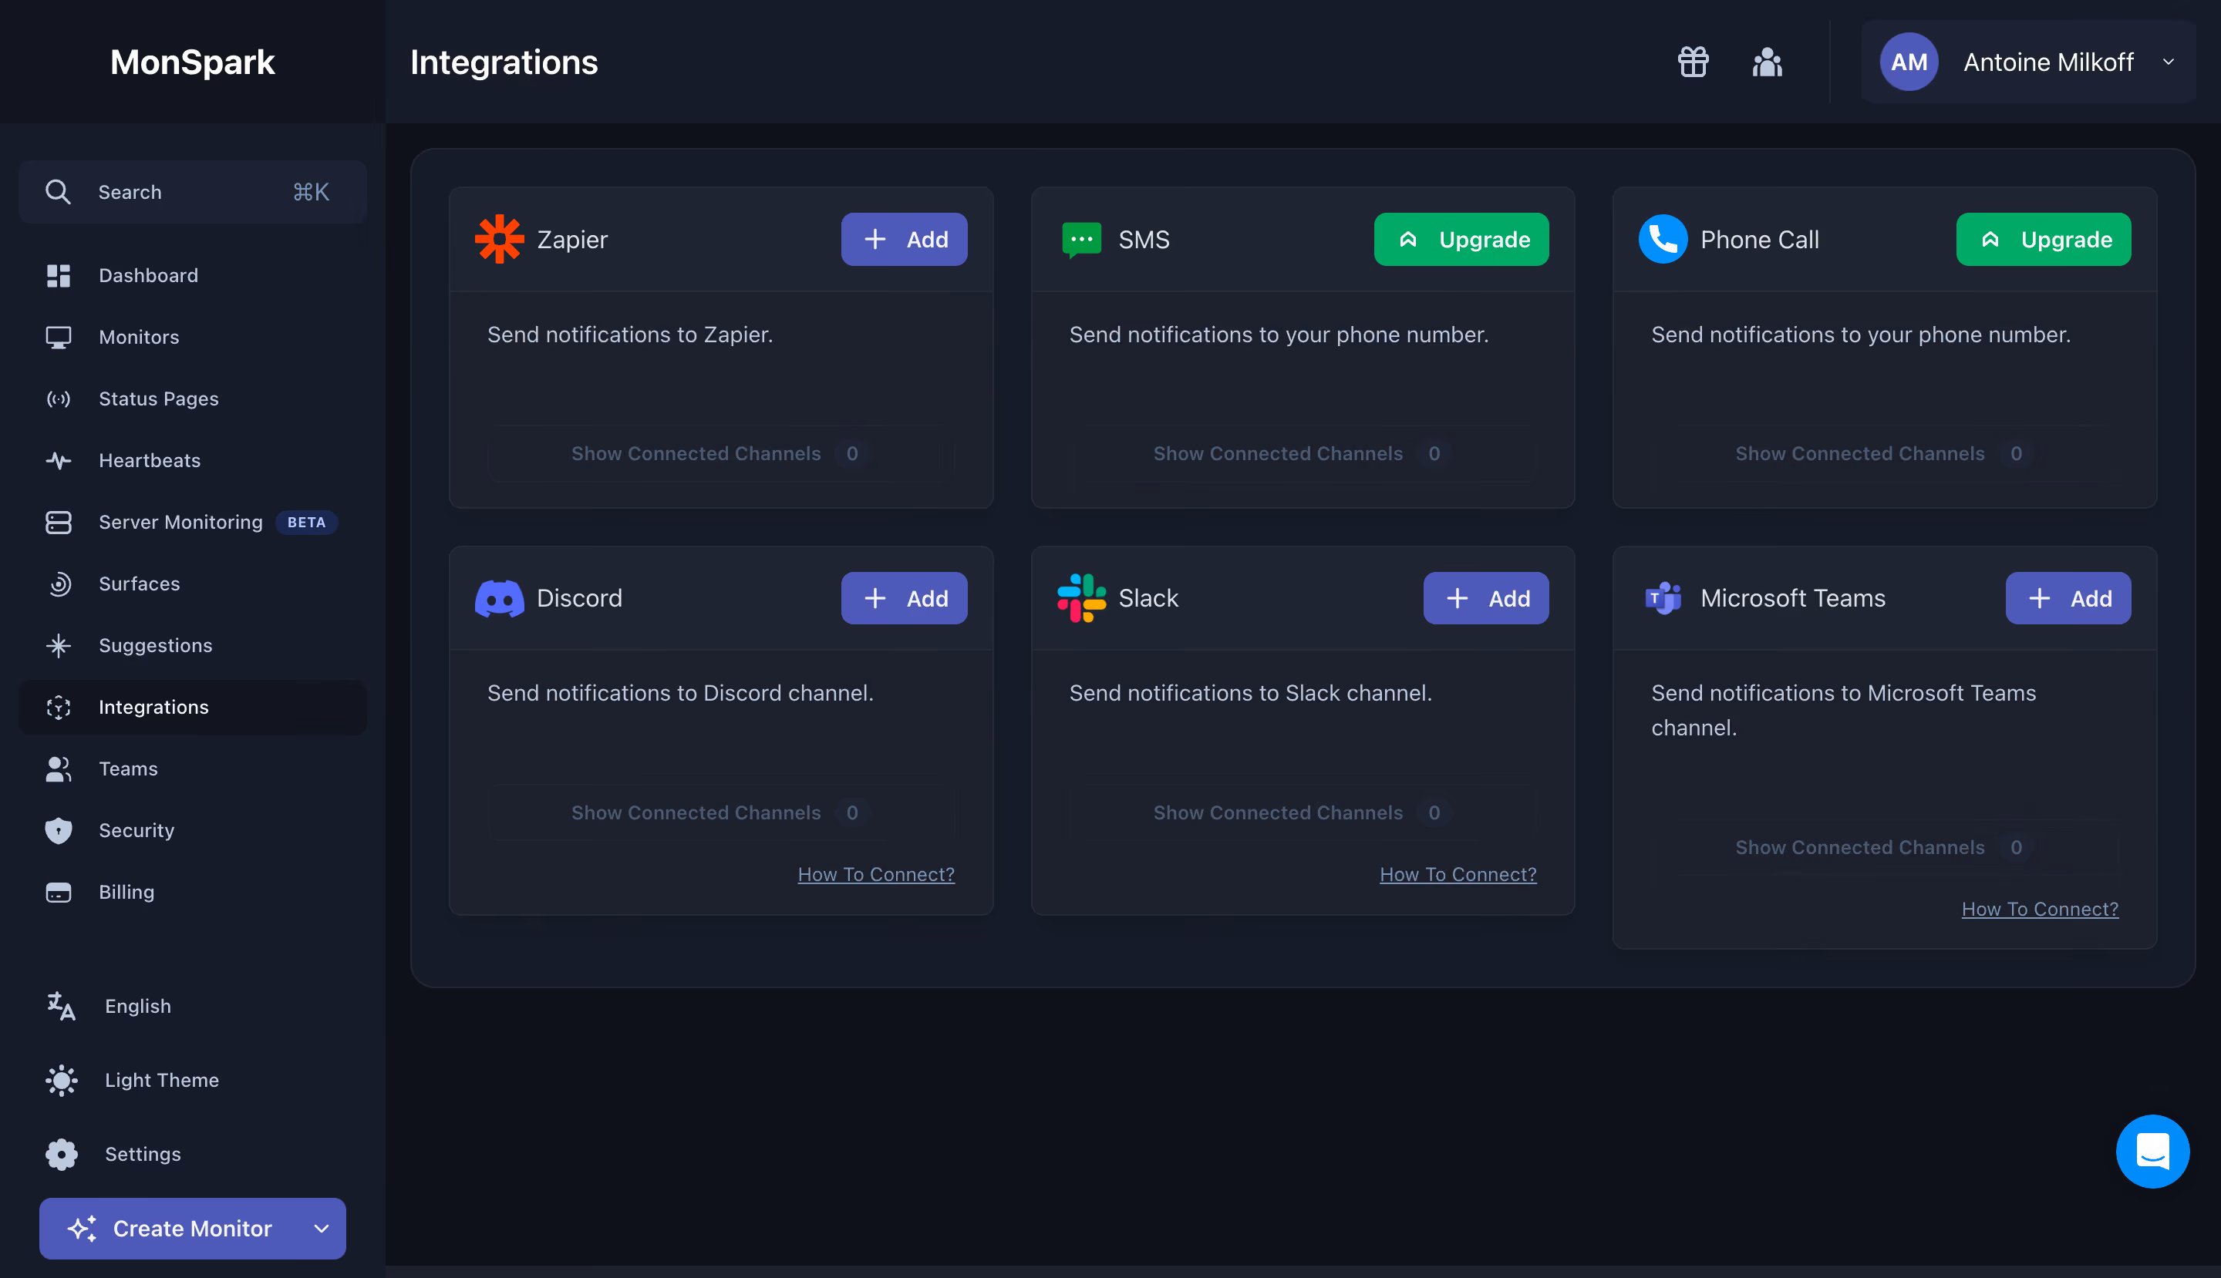The height and width of the screenshot is (1278, 2221).
Task: Open How To Connect link for Microsoft Teams
Action: (x=2040, y=910)
